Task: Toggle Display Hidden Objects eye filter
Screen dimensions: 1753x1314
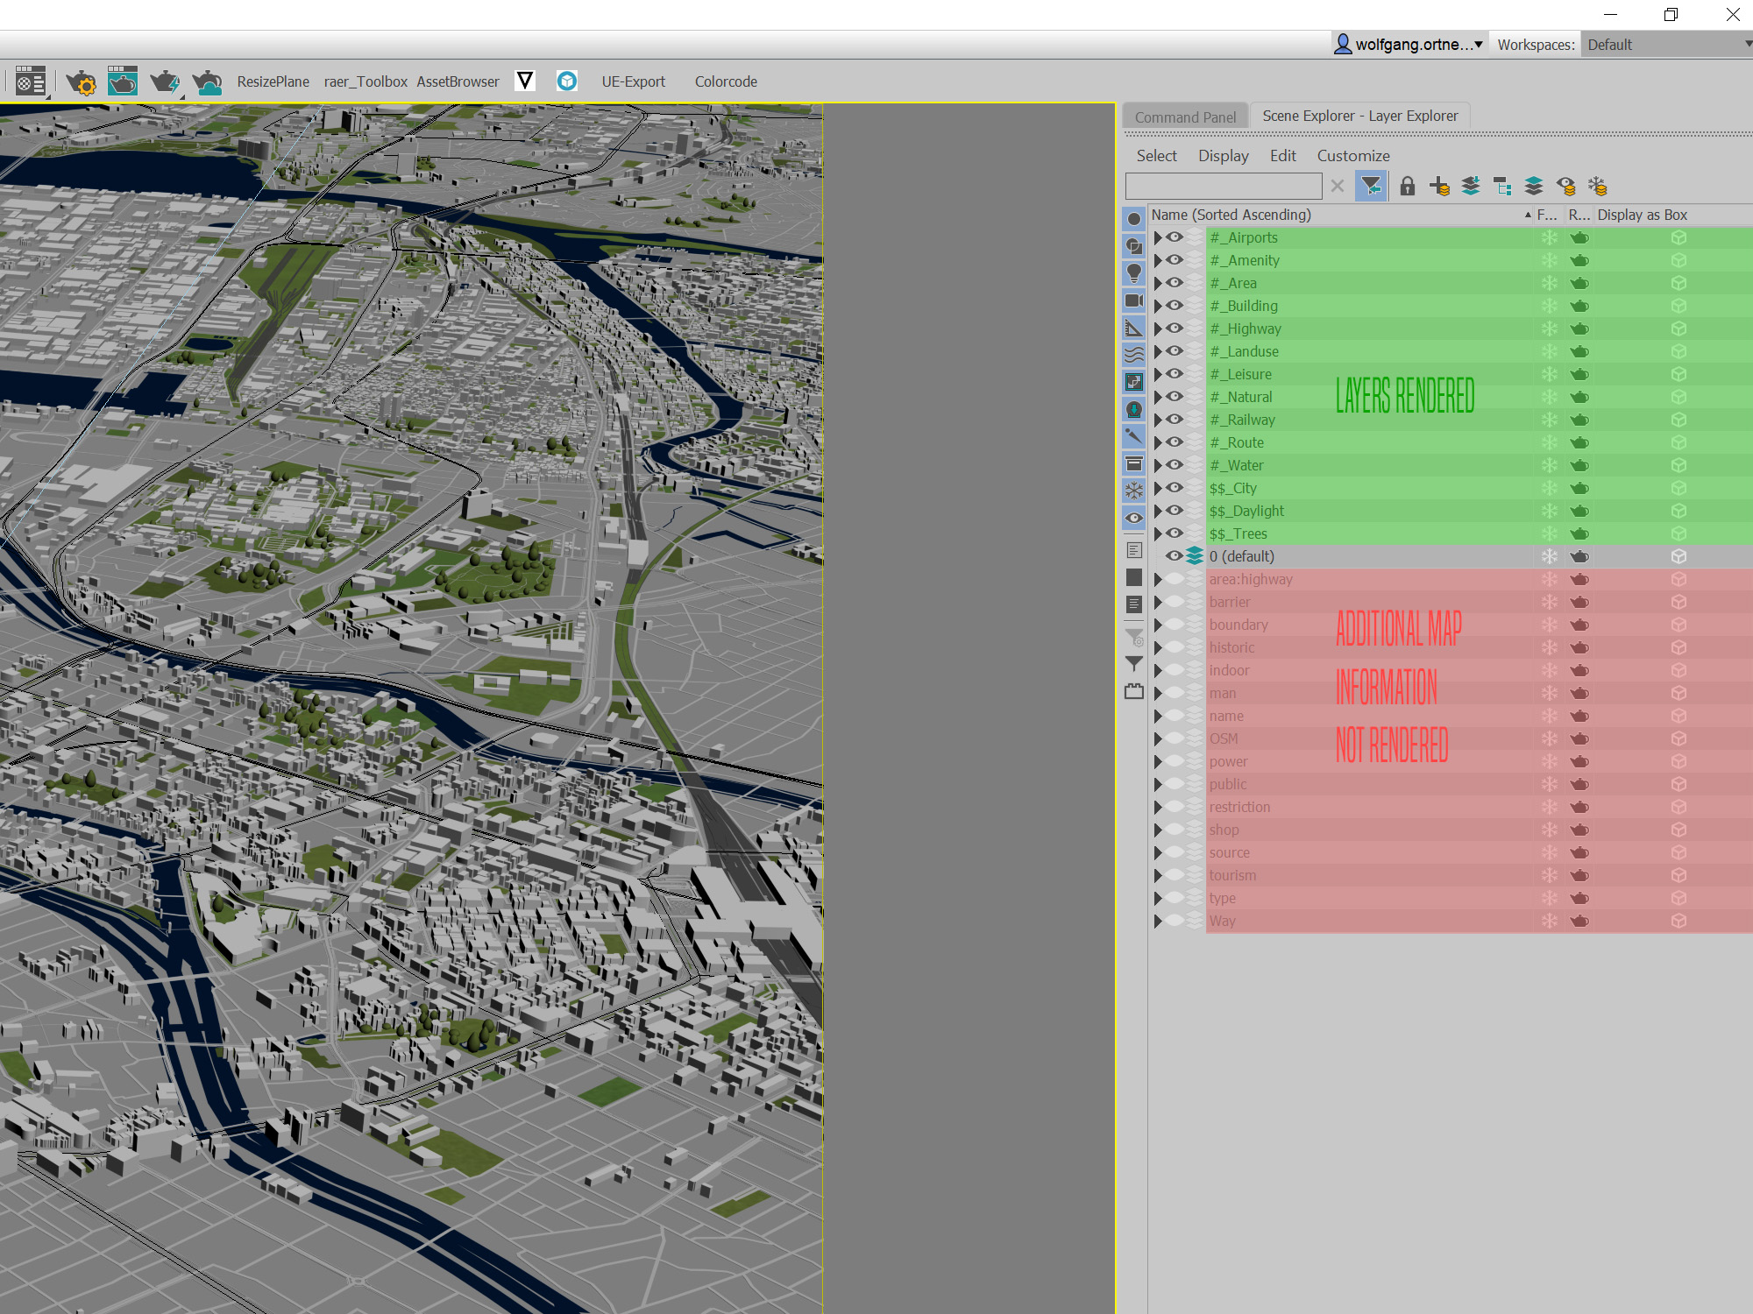Action: coord(1134,518)
